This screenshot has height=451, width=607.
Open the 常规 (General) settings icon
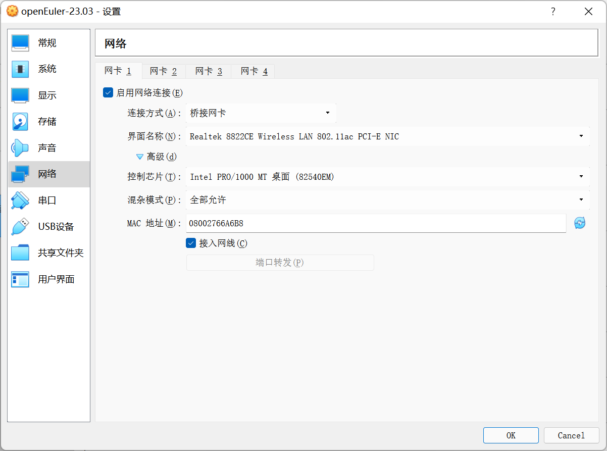pos(20,43)
